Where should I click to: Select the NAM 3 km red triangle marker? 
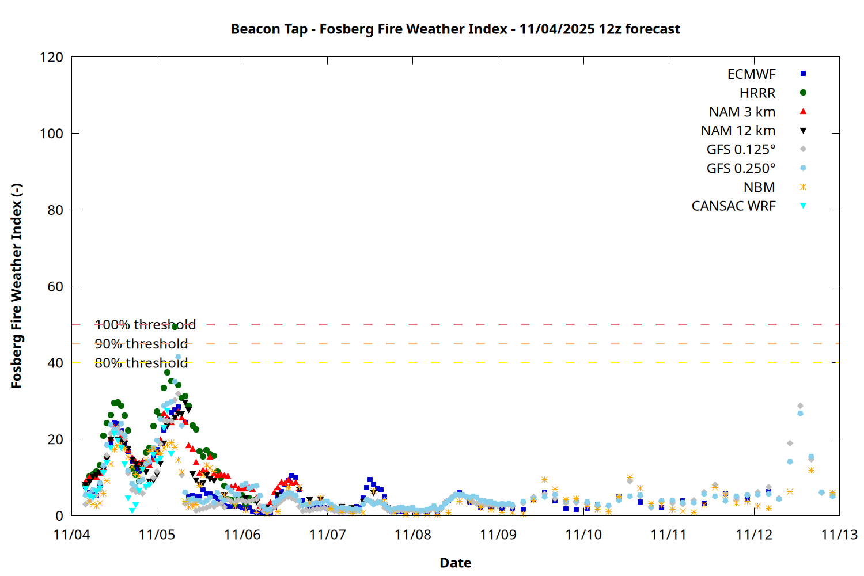[x=803, y=111]
